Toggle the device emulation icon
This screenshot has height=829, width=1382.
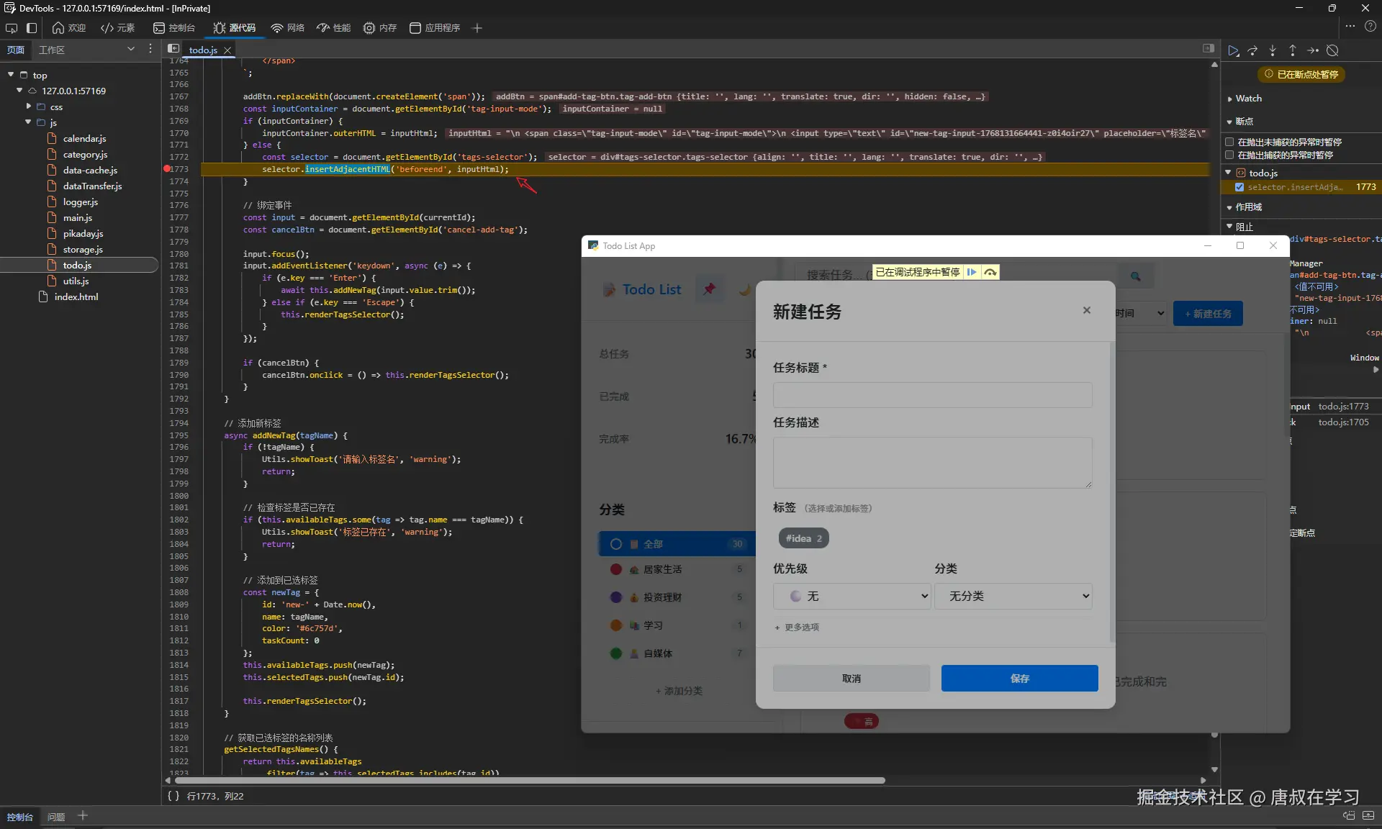coord(32,28)
